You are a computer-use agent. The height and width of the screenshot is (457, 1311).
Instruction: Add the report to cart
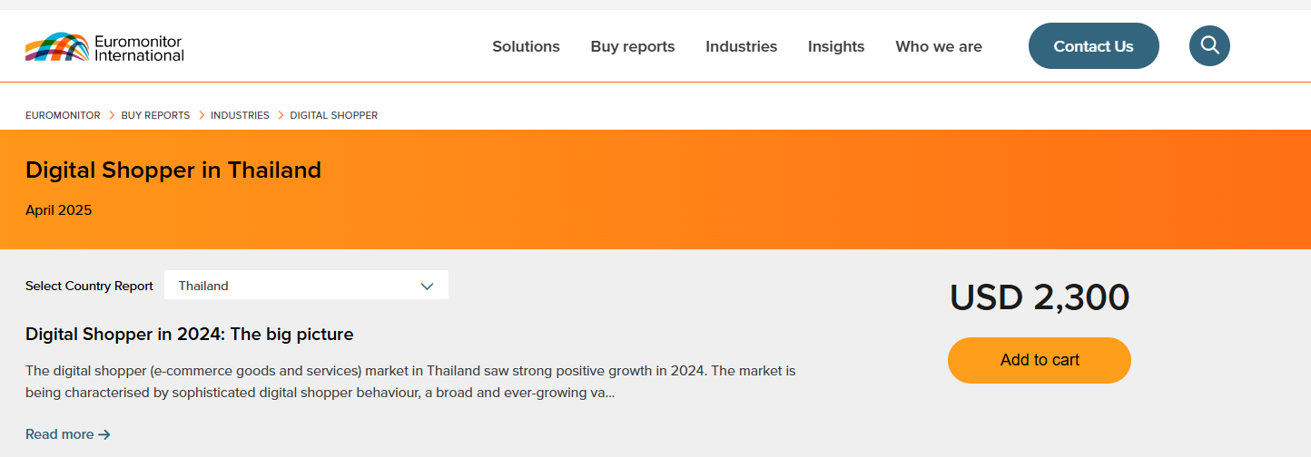click(1040, 360)
